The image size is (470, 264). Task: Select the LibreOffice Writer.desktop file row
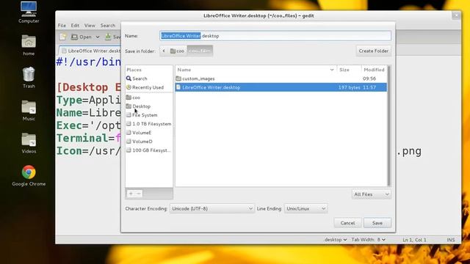(x=281, y=87)
